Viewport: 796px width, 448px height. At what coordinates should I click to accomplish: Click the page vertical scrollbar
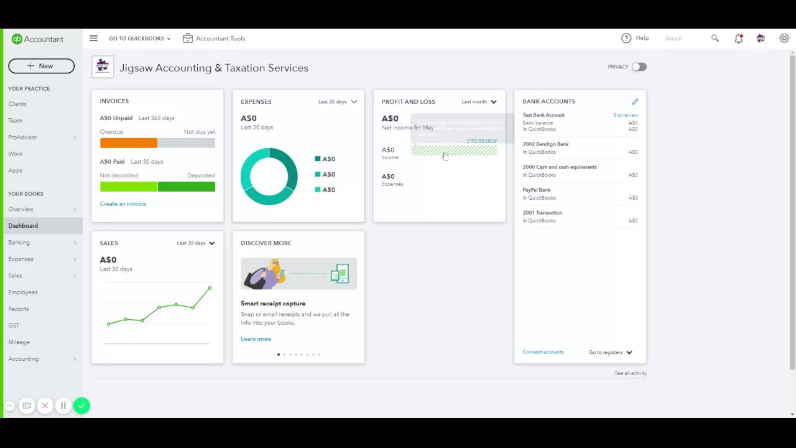[792, 212]
